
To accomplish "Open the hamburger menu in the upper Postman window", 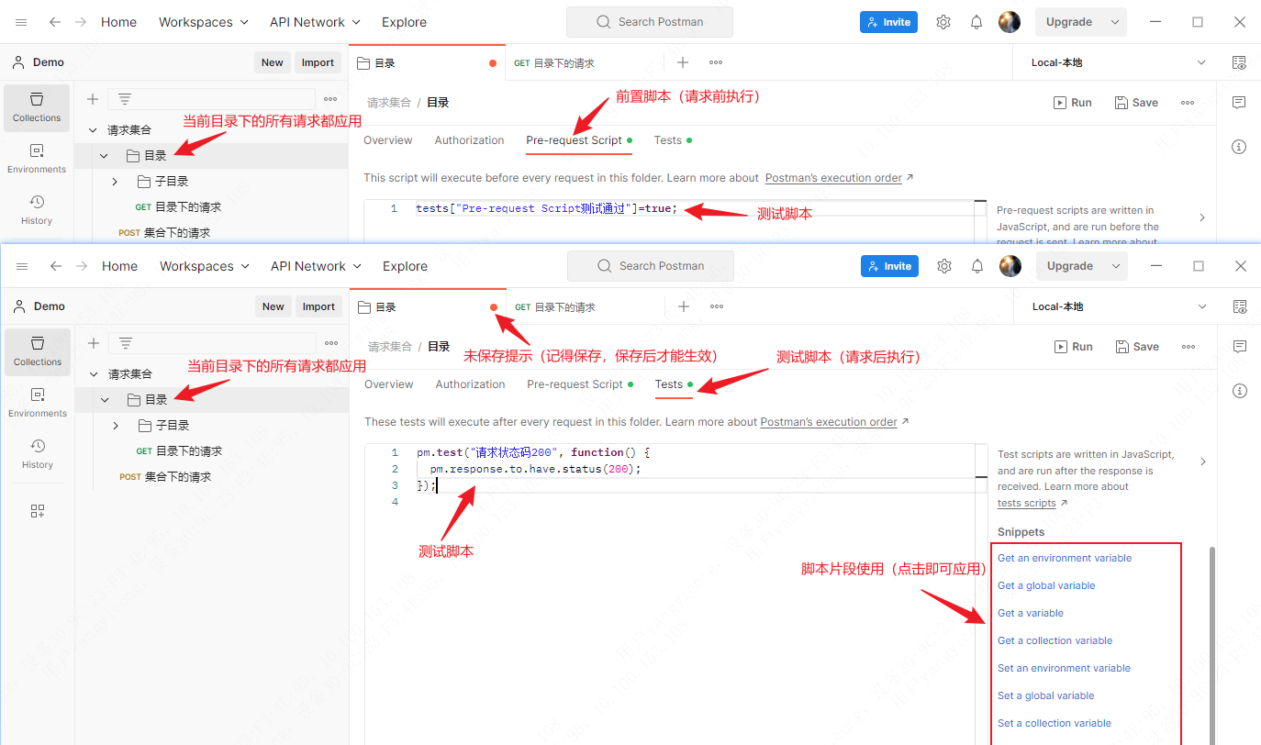I will (x=22, y=22).
